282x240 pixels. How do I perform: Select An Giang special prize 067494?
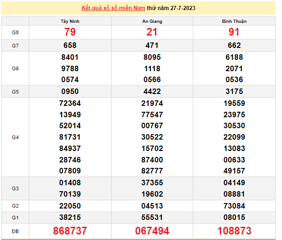pyautogui.click(x=152, y=231)
